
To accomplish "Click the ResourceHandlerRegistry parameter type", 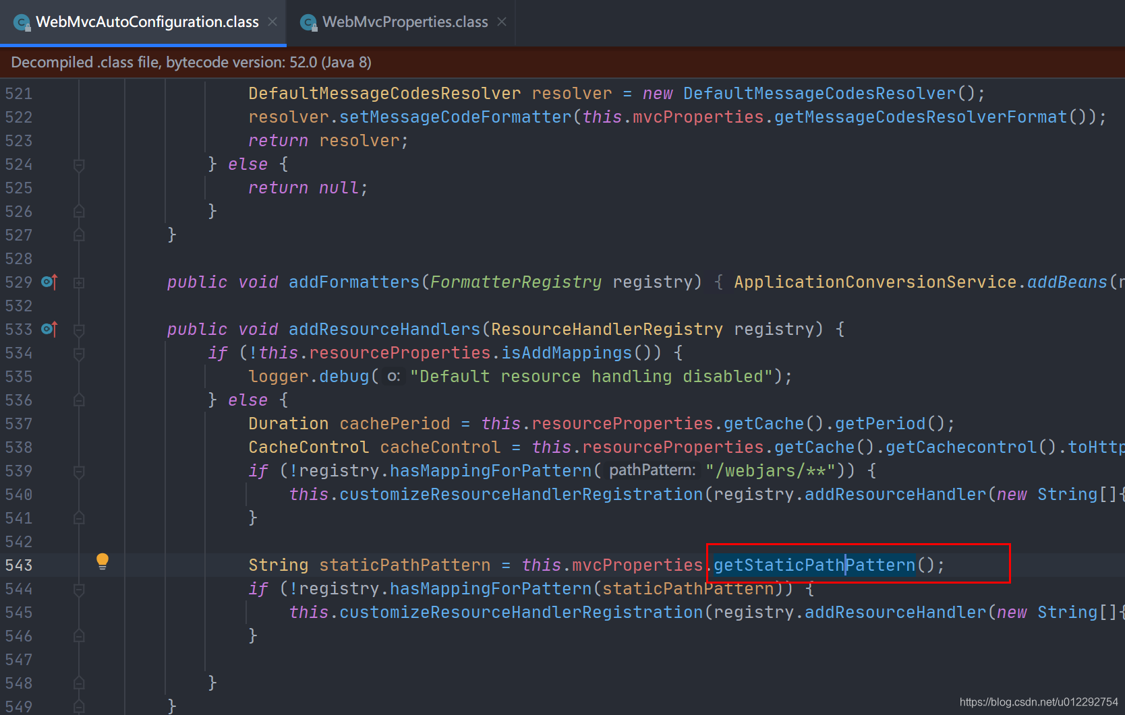I will (x=607, y=329).
